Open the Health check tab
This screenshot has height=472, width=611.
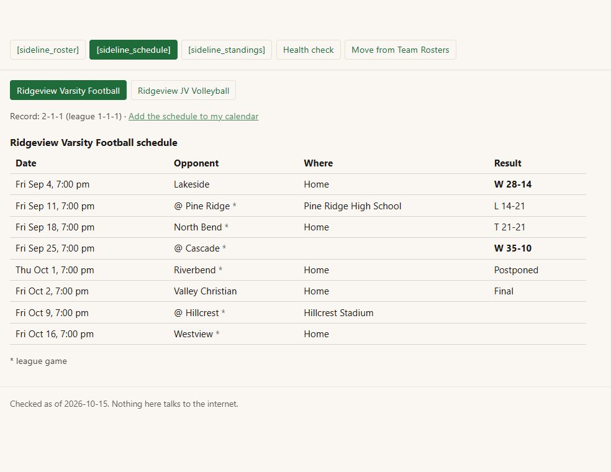(308, 50)
